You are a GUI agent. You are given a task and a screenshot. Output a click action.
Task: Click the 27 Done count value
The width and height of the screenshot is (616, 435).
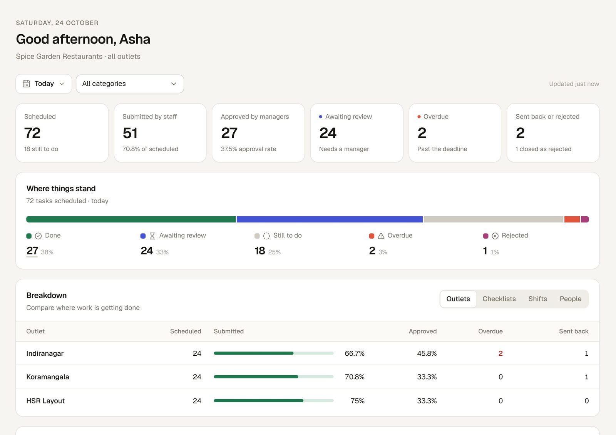pyautogui.click(x=32, y=251)
